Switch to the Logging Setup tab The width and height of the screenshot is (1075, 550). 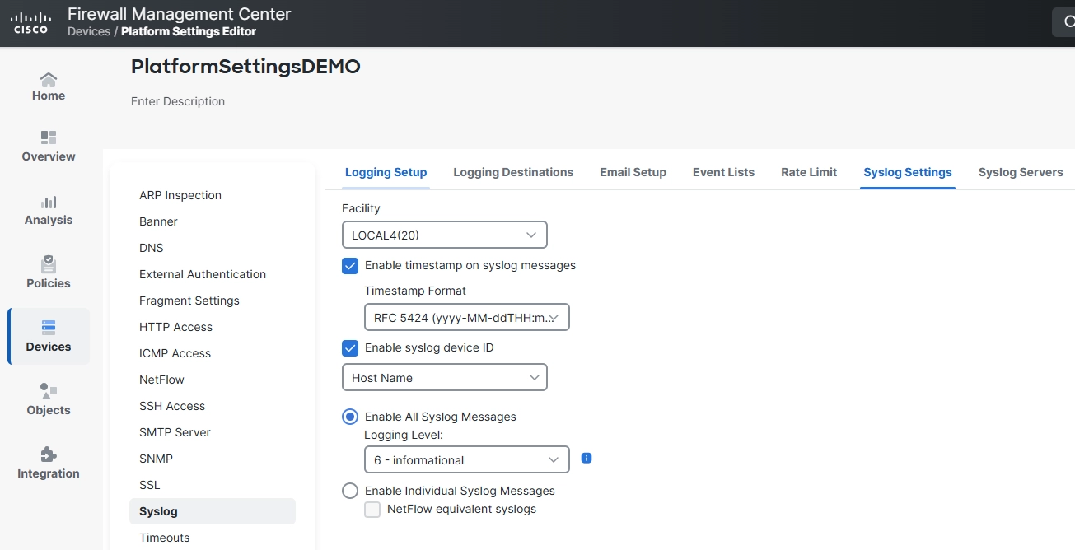pyautogui.click(x=386, y=172)
